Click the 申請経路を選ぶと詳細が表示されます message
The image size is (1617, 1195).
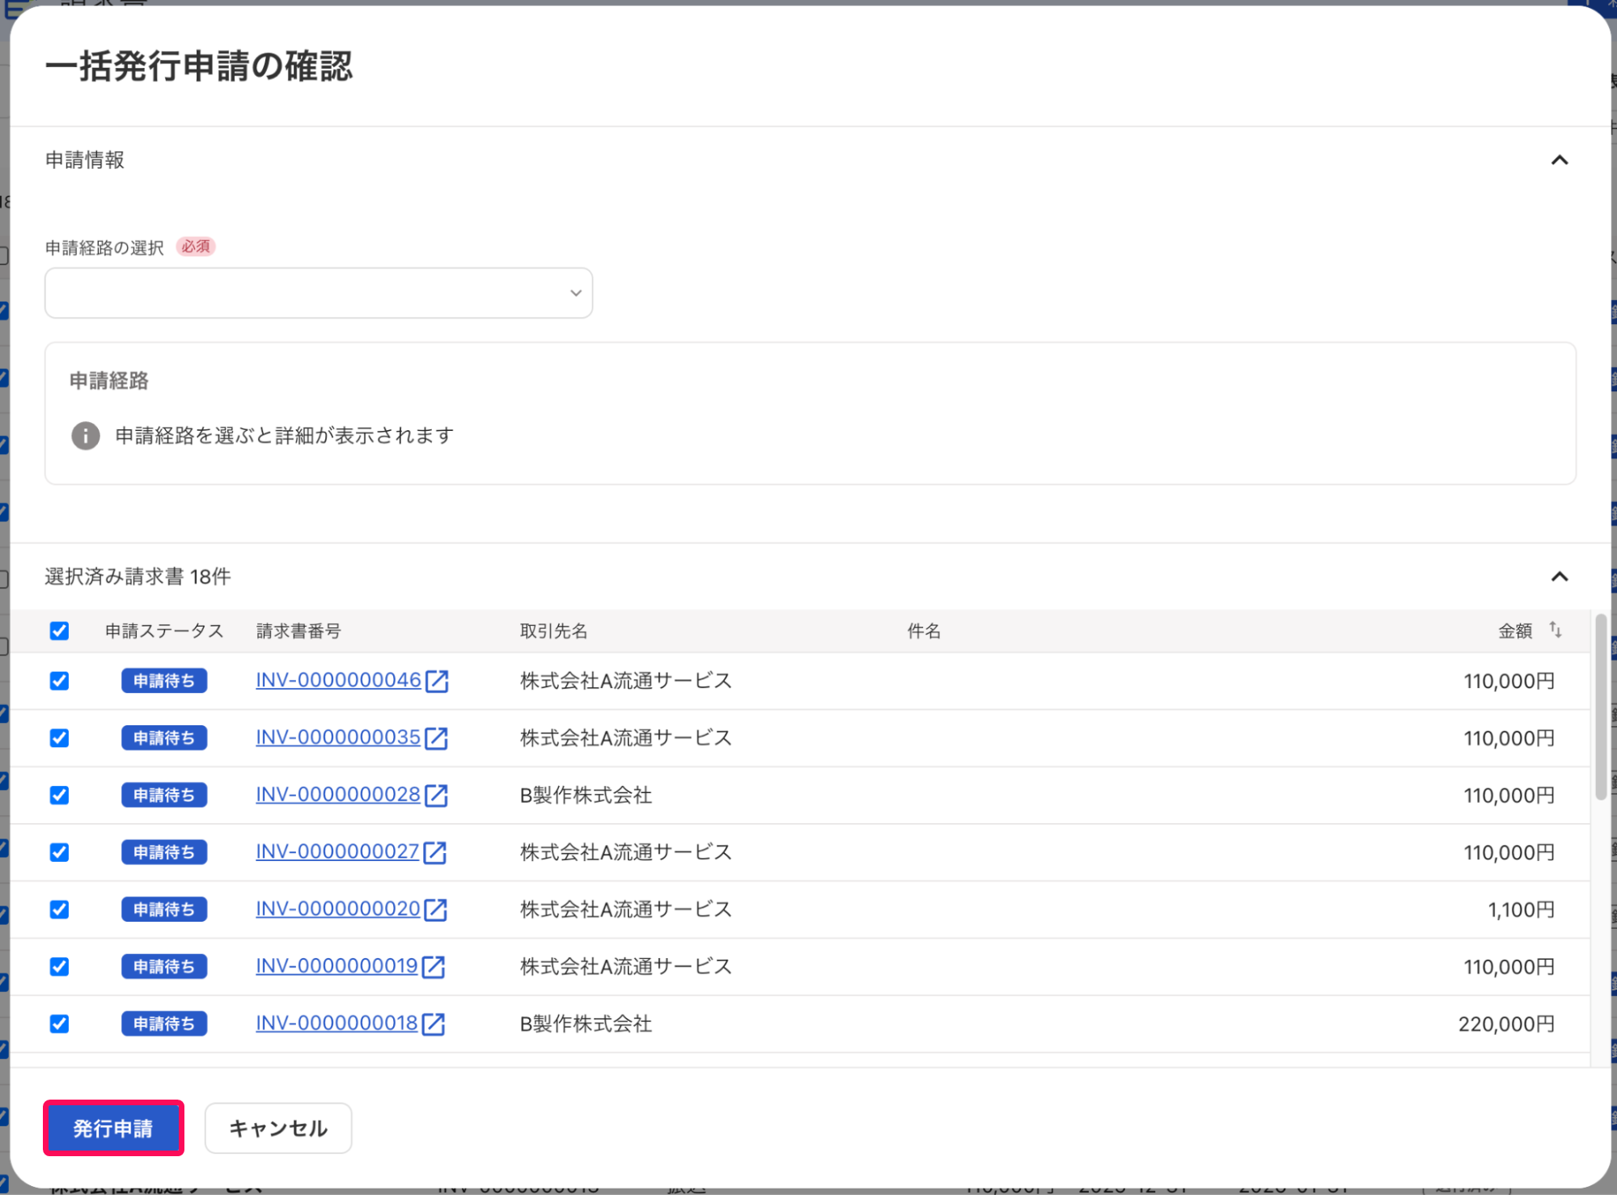[284, 436]
